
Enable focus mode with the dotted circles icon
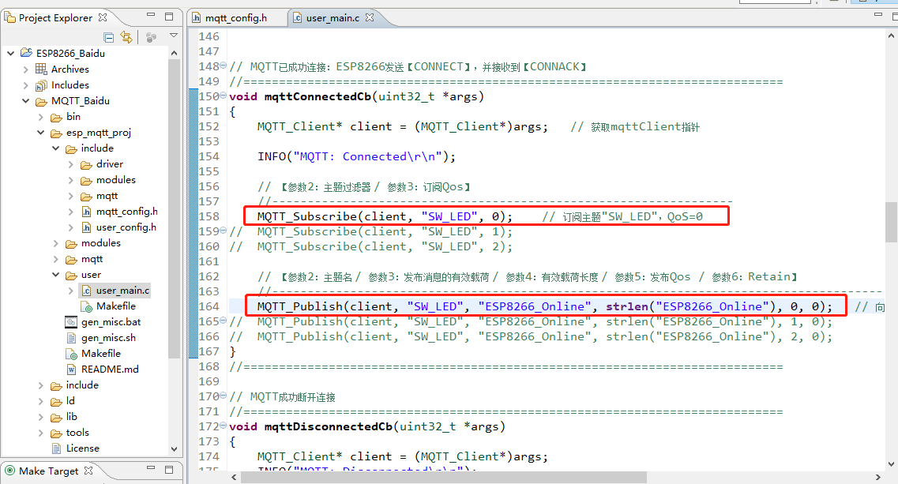(x=150, y=36)
